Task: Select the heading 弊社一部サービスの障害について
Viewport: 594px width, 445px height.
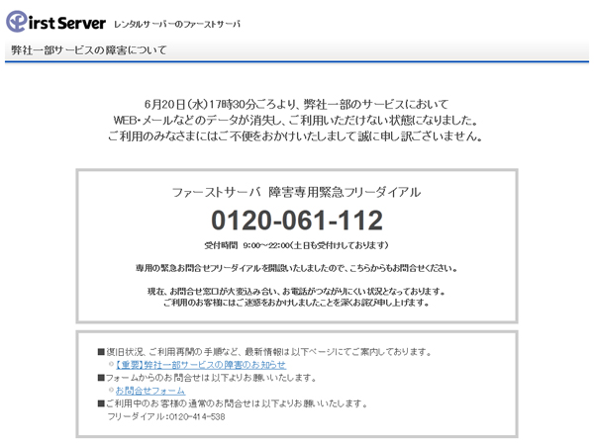Action: pos(89,50)
